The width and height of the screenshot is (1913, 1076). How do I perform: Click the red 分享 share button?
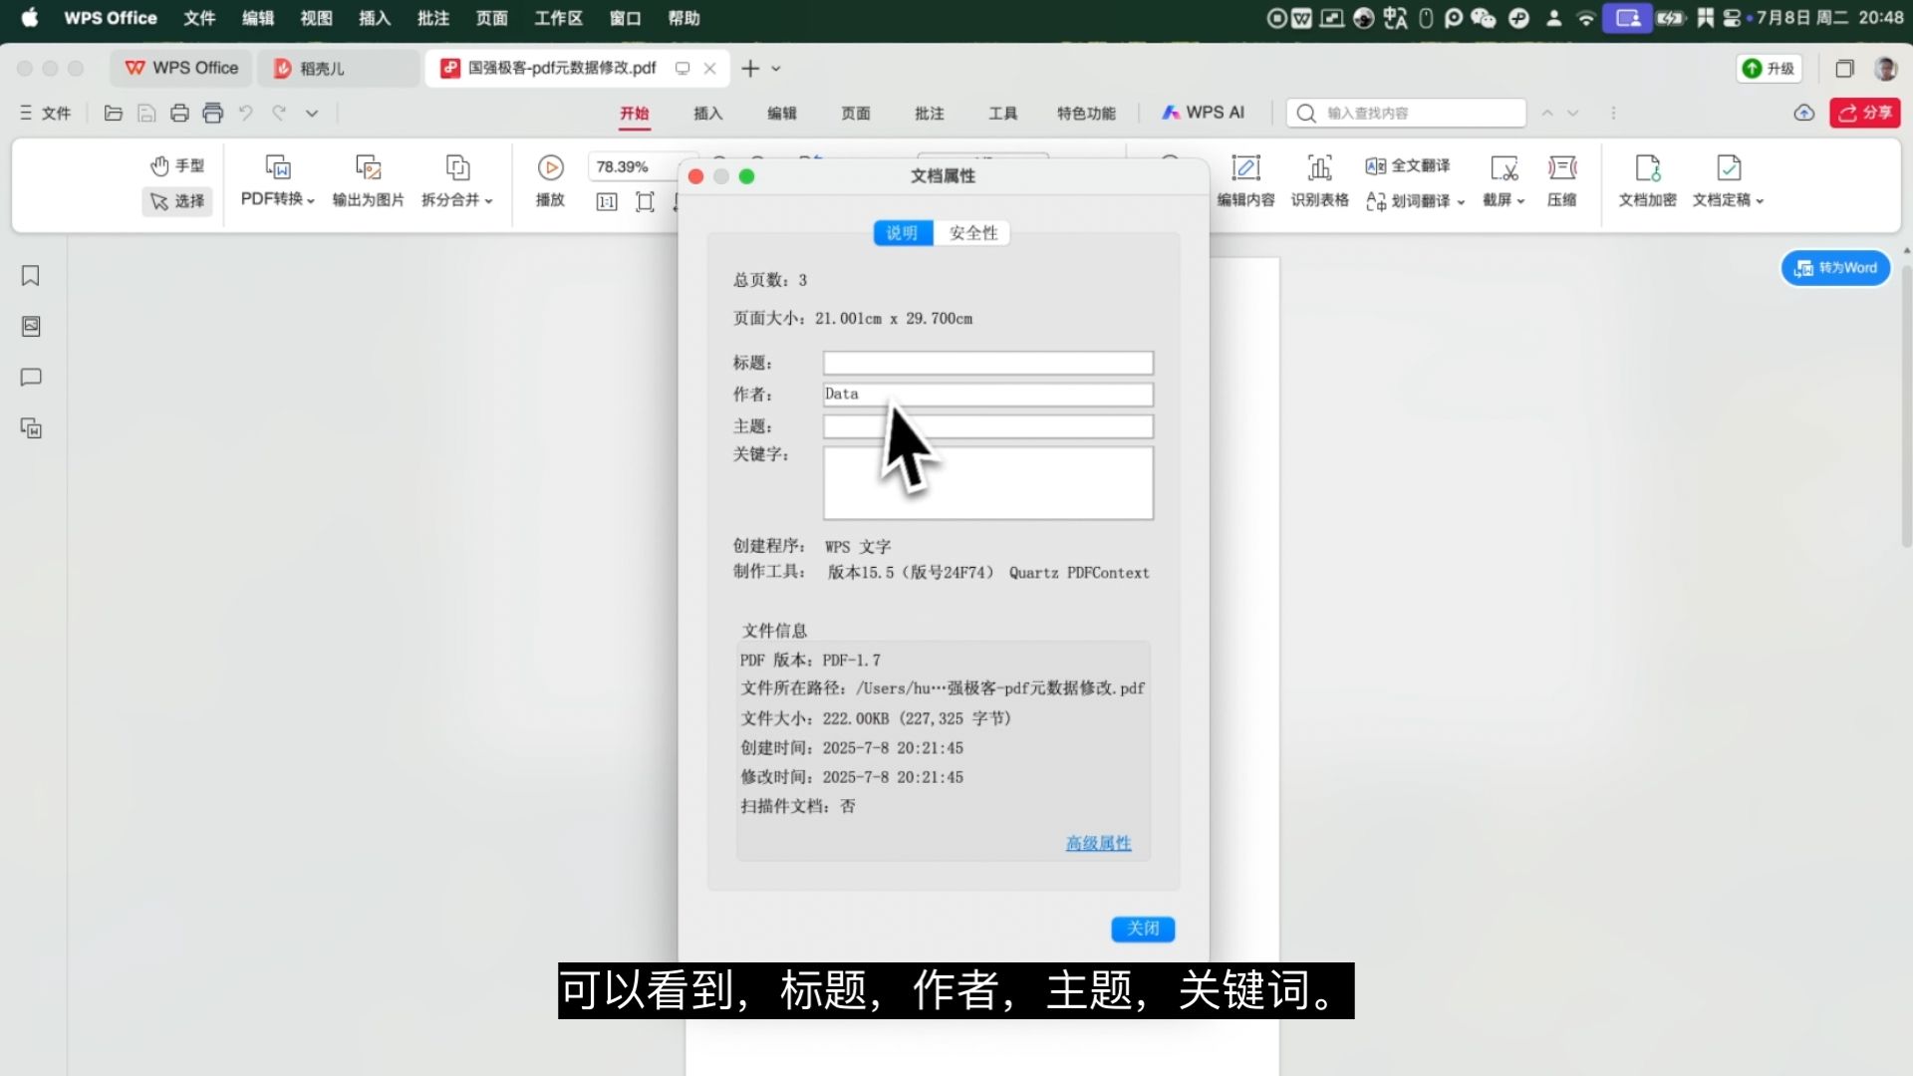click(x=1865, y=113)
